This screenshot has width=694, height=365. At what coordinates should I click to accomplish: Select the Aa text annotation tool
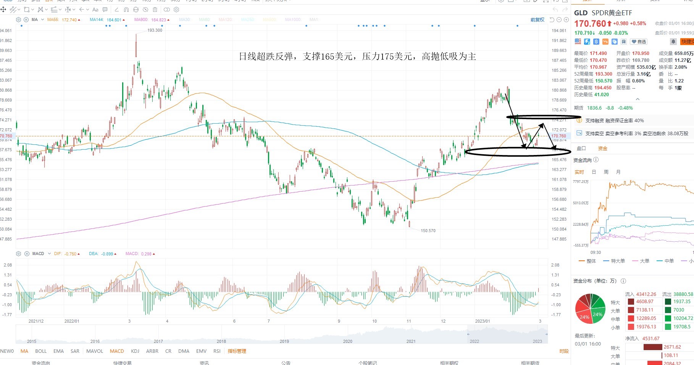[x=95, y=10]
